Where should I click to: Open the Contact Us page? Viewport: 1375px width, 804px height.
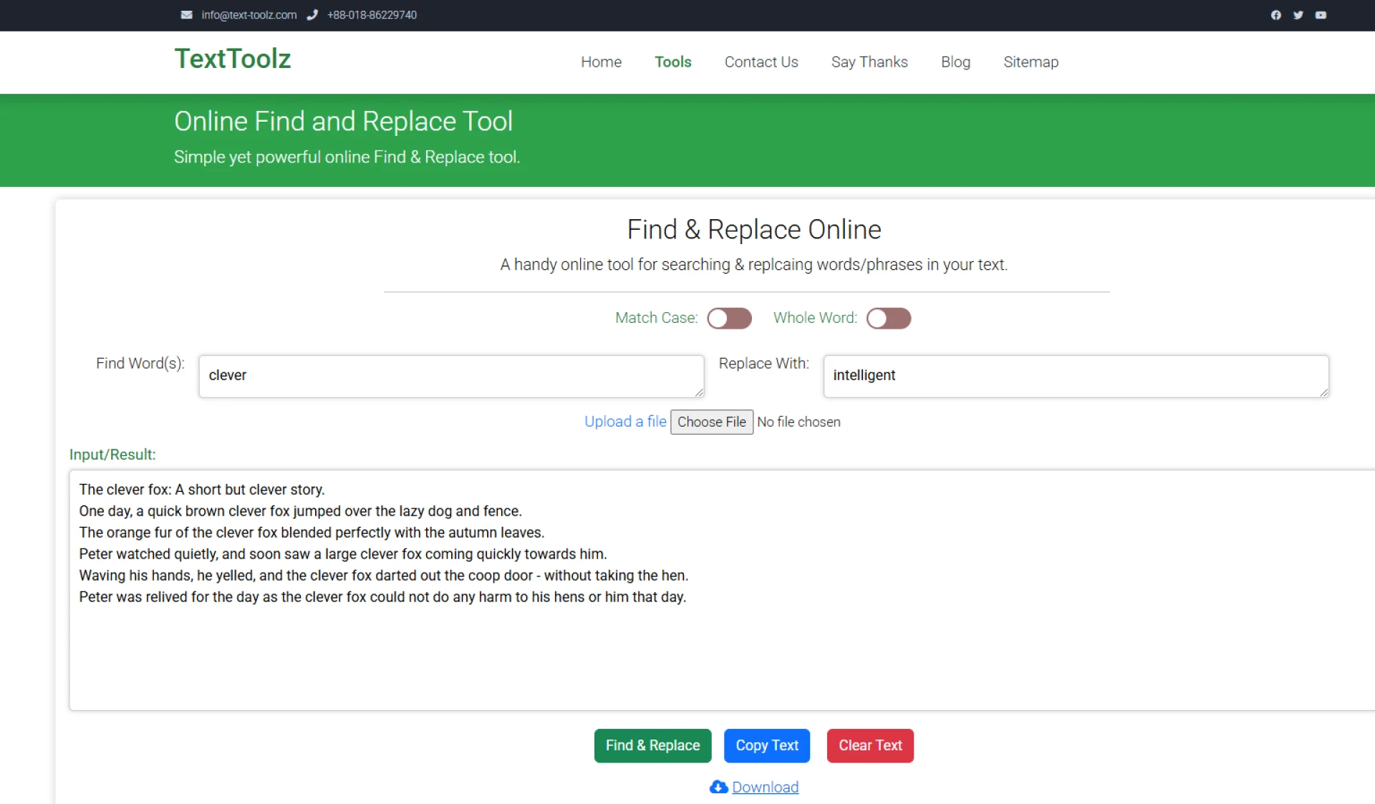pos(761,62)
